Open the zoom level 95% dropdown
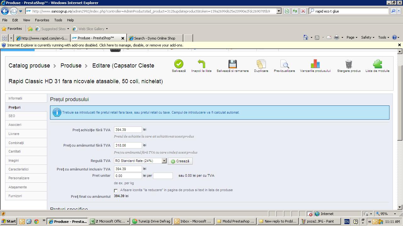The image size is (403, 226). coord(395,214)
